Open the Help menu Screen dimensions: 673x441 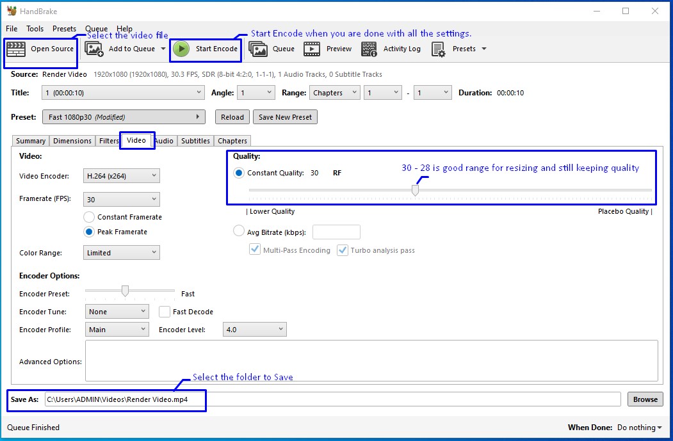coord(124,29)
